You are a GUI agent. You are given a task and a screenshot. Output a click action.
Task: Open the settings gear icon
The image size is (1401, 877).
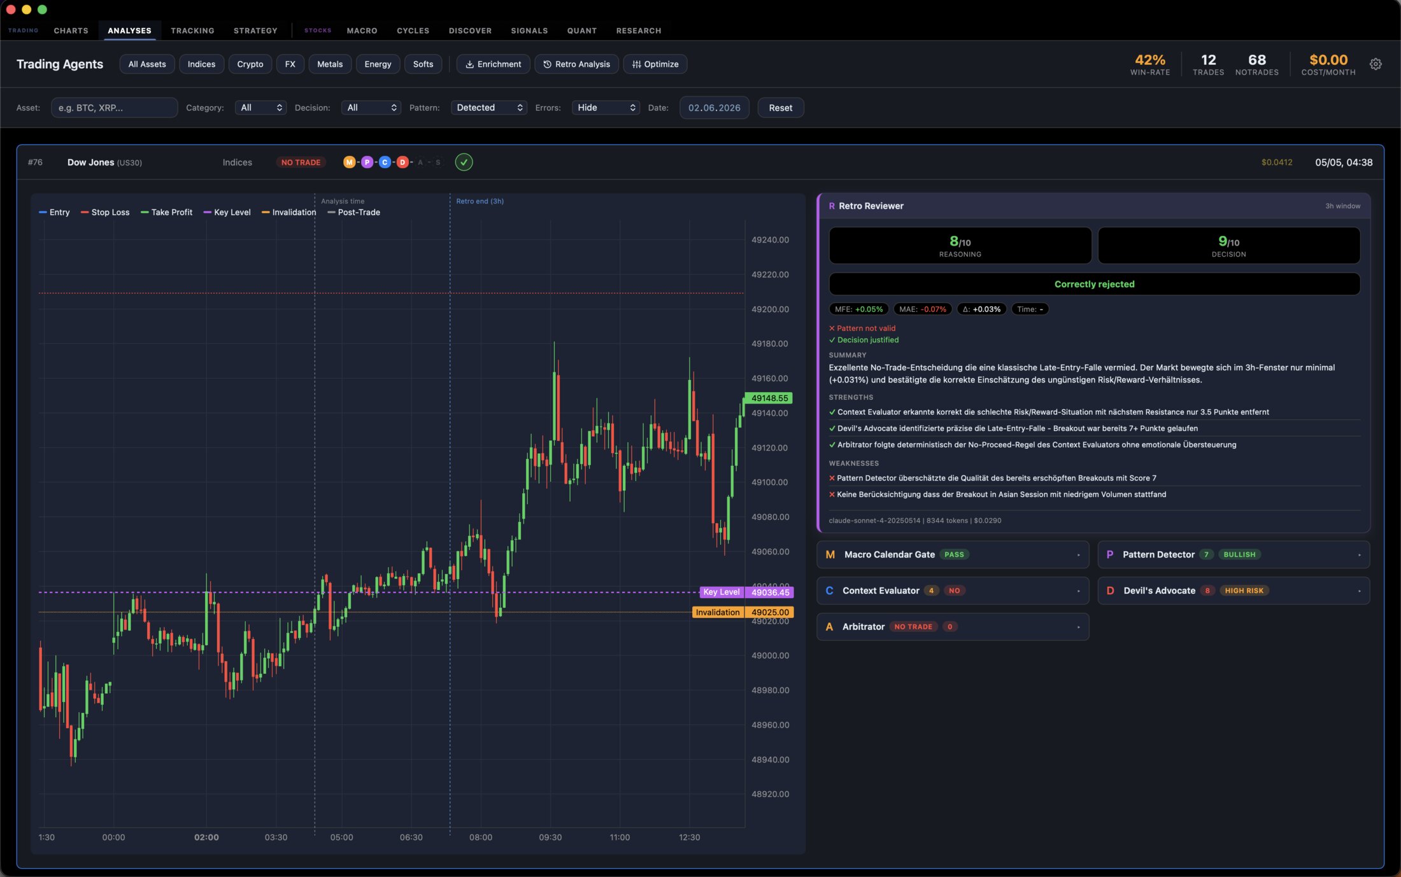click(x=1376, y=64)
